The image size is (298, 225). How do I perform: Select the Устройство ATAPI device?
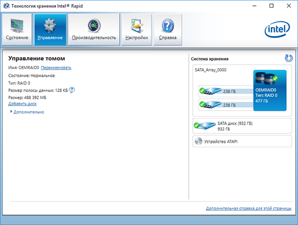242,141
